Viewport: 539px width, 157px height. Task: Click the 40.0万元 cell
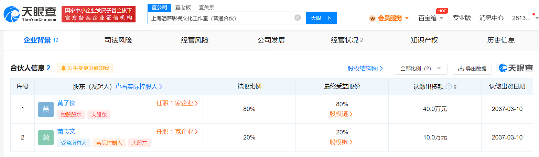point(435,109)
